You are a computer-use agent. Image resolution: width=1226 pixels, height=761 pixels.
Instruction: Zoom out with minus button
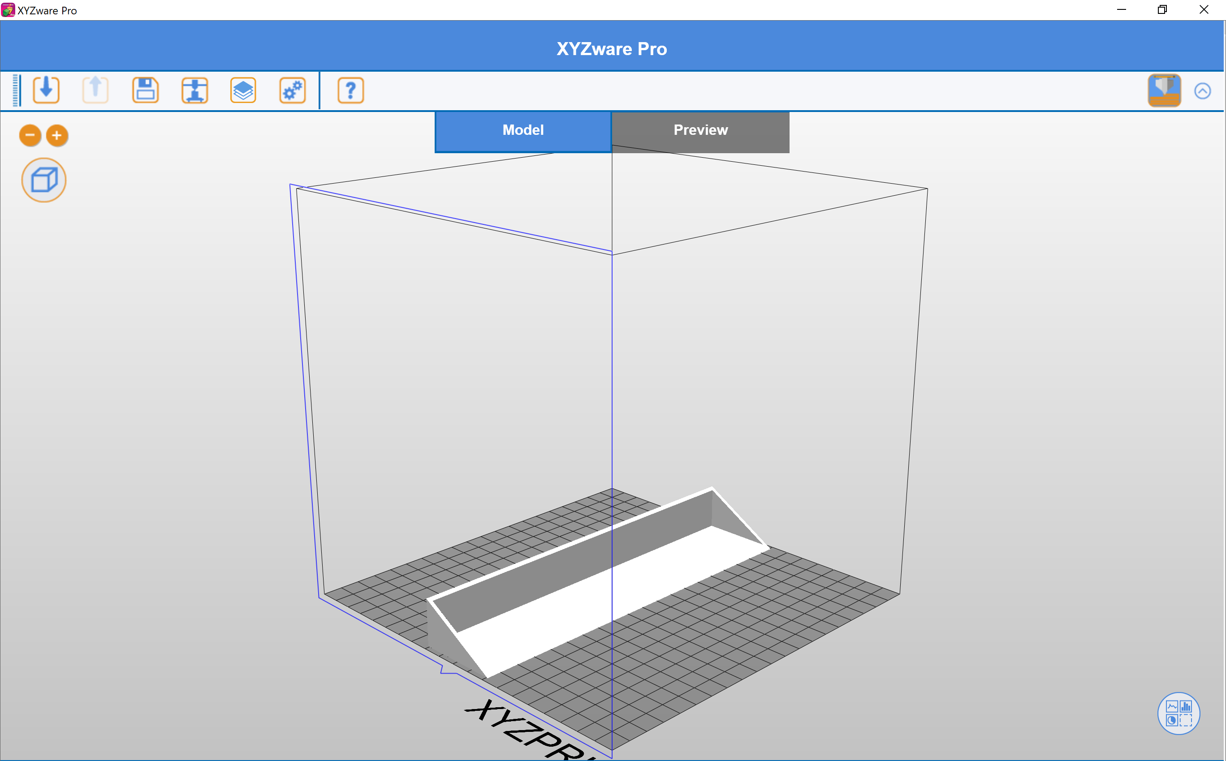pyautogui.click(x=30, y=135)
